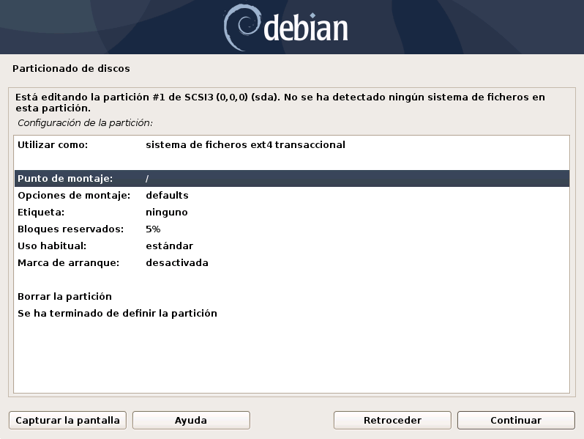The image size is (584, 439).
Task: Click the debian wordmark in the banner
Action: [305, 28]
